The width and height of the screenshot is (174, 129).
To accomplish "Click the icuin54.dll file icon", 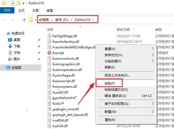I will (49, 126).
